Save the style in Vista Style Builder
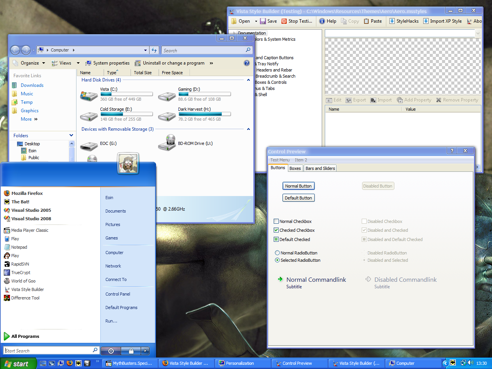The image size is (492, 369). [x=268, y=21]
